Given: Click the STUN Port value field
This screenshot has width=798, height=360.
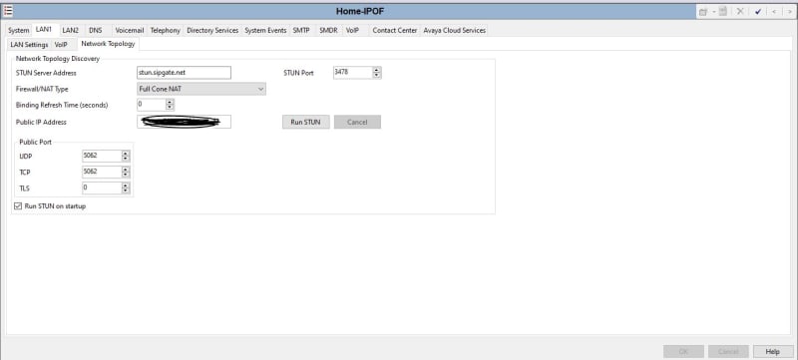Looking at the screenshot, I should tap(353, 73).
